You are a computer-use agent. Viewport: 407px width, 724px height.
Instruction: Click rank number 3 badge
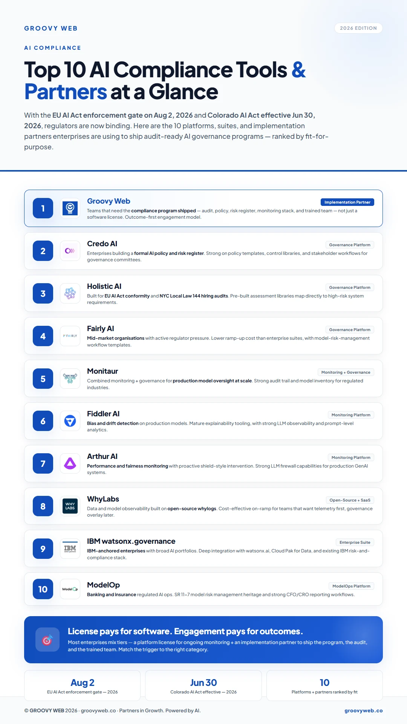(43, 293)
